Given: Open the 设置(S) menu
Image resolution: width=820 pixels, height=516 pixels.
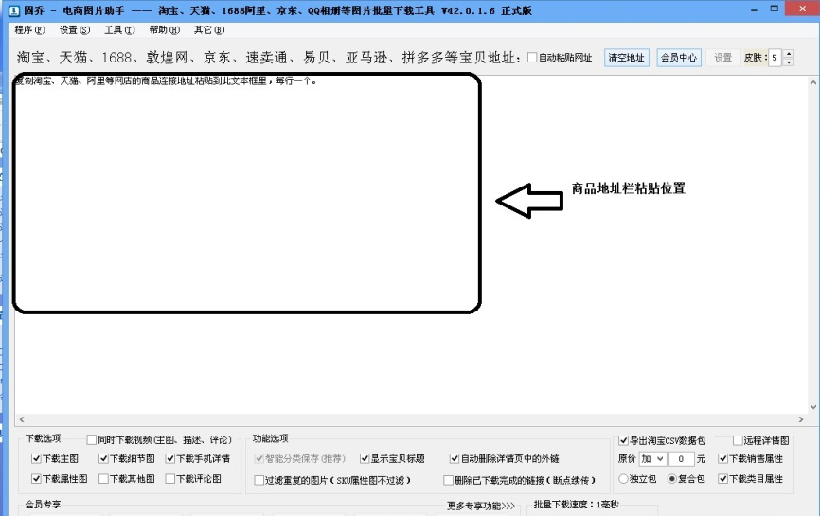Looking at the screenshot, I should [74, 29].
